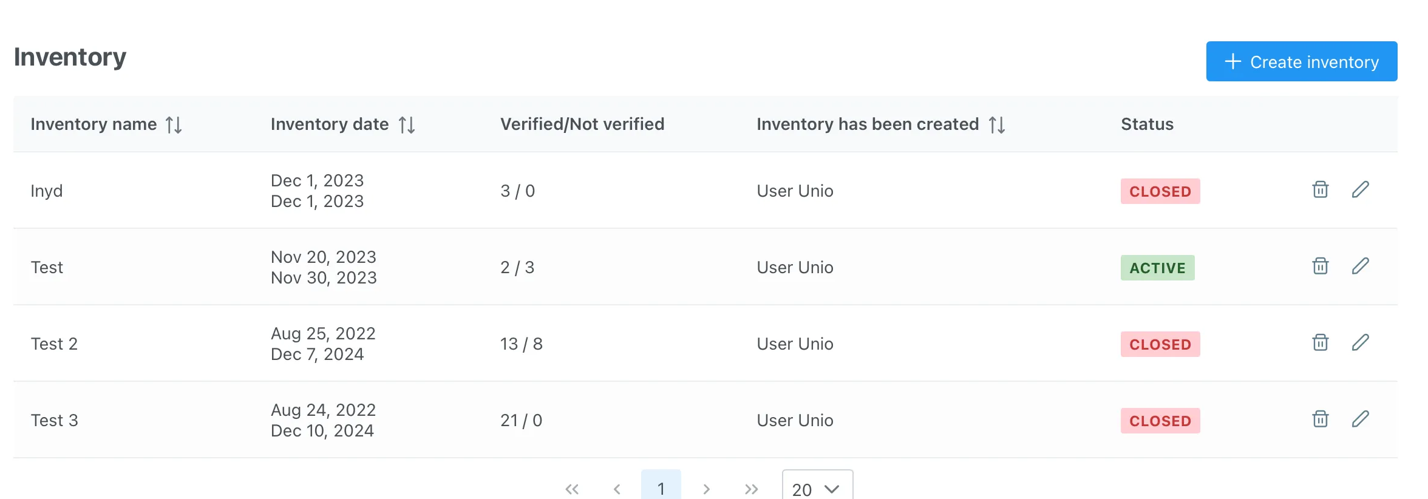The height and width of the screenshot is (499, 1428).
Task: Remove Test 2 using trash icon
Action: point(1320,343)
